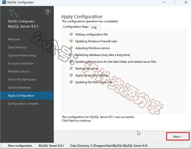Click Starting the server text
This screenshot has height=149, width=192.
coord(87,69)
